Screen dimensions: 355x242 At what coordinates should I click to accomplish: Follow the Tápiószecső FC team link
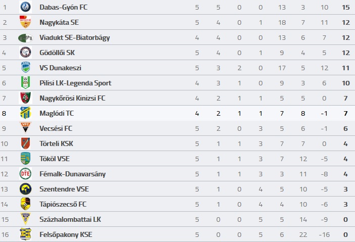click(63, 204)
